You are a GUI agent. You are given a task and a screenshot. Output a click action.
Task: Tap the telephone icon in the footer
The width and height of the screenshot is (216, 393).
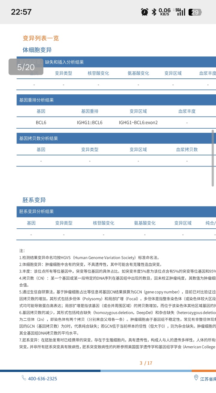24,378
